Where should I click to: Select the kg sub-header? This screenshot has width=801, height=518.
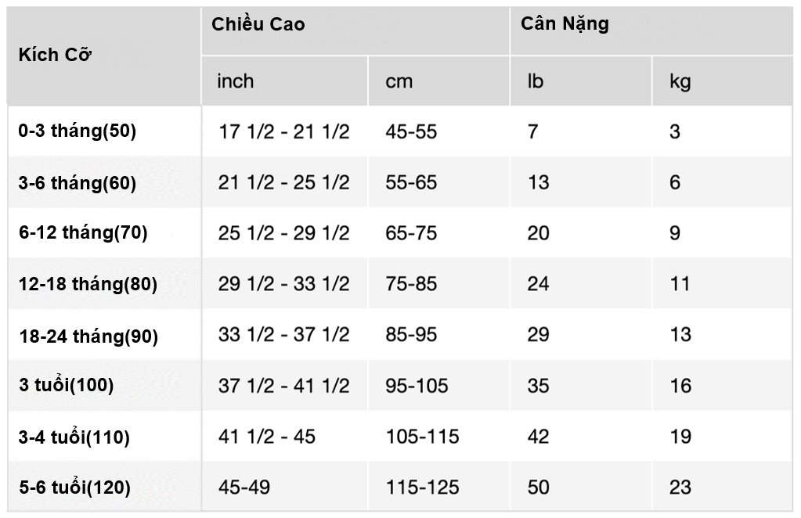680,81
